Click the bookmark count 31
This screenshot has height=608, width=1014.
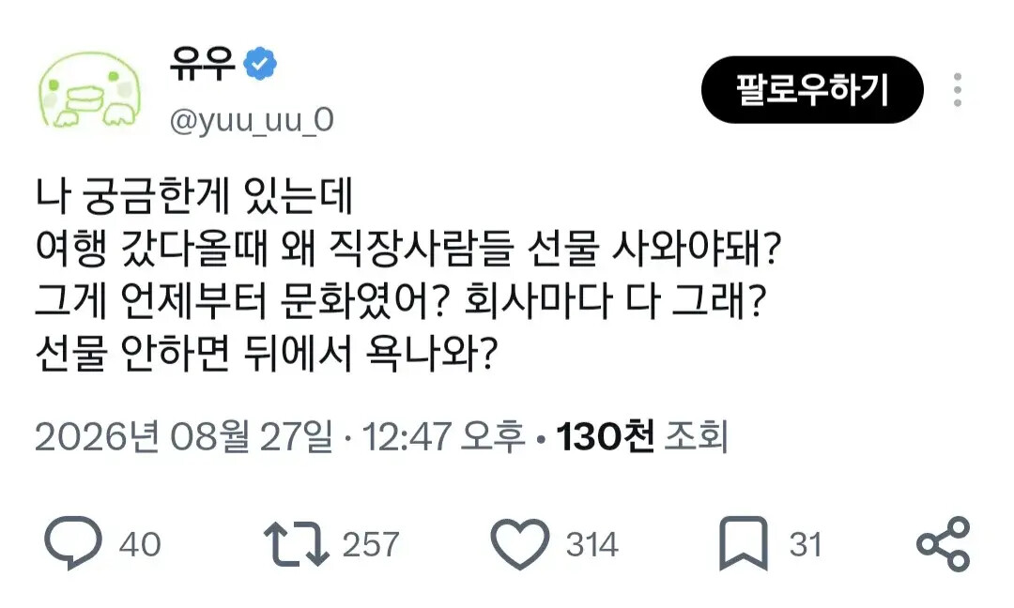point(806,545)
